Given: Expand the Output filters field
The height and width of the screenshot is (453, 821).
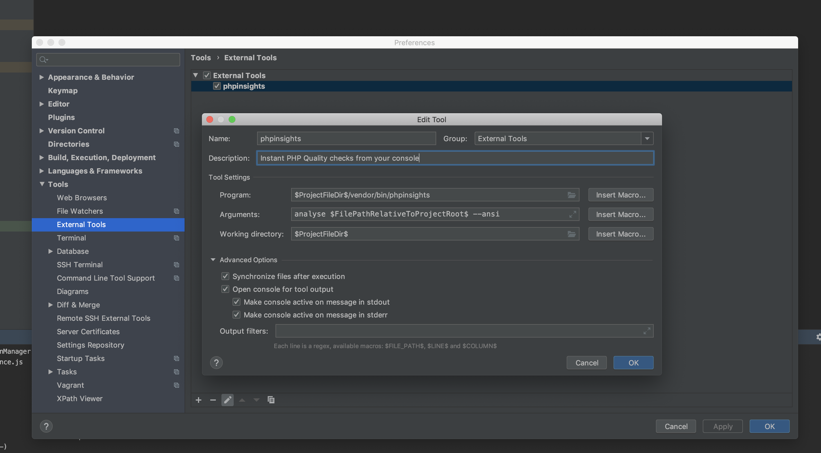Looking at the screenshot, I should 646,331.
